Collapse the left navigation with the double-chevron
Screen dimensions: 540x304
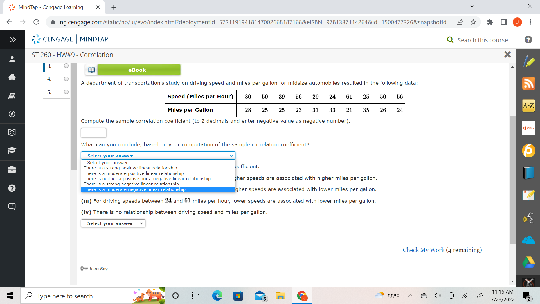coord(12,39)
